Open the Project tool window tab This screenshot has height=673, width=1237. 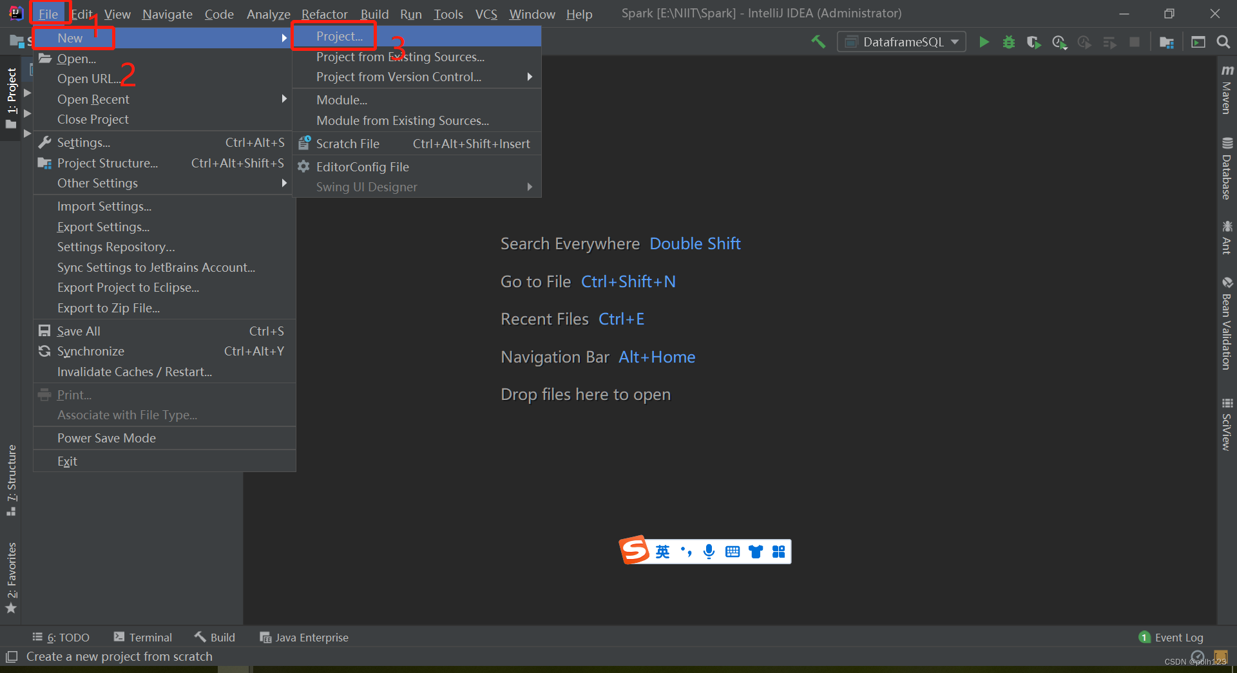pos(12,98)
